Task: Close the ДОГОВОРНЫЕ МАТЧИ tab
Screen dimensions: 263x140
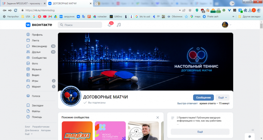Action: [x=90, y=3]
